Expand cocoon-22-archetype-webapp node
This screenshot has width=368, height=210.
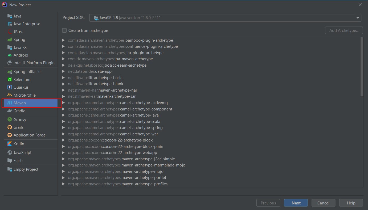pyautogui.click(x=64, y=153)
